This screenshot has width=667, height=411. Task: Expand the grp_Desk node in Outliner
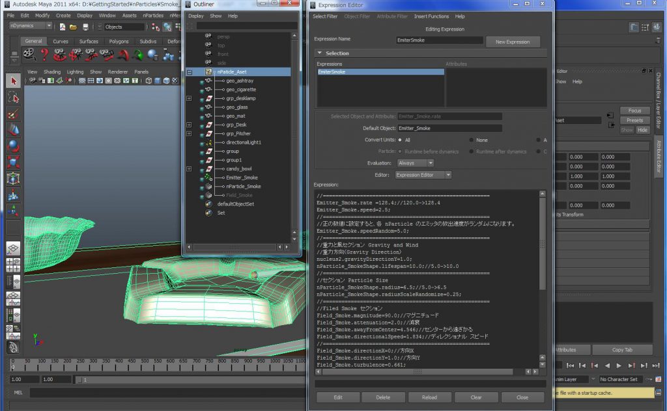pyautogui.click(x=190, y=125)
